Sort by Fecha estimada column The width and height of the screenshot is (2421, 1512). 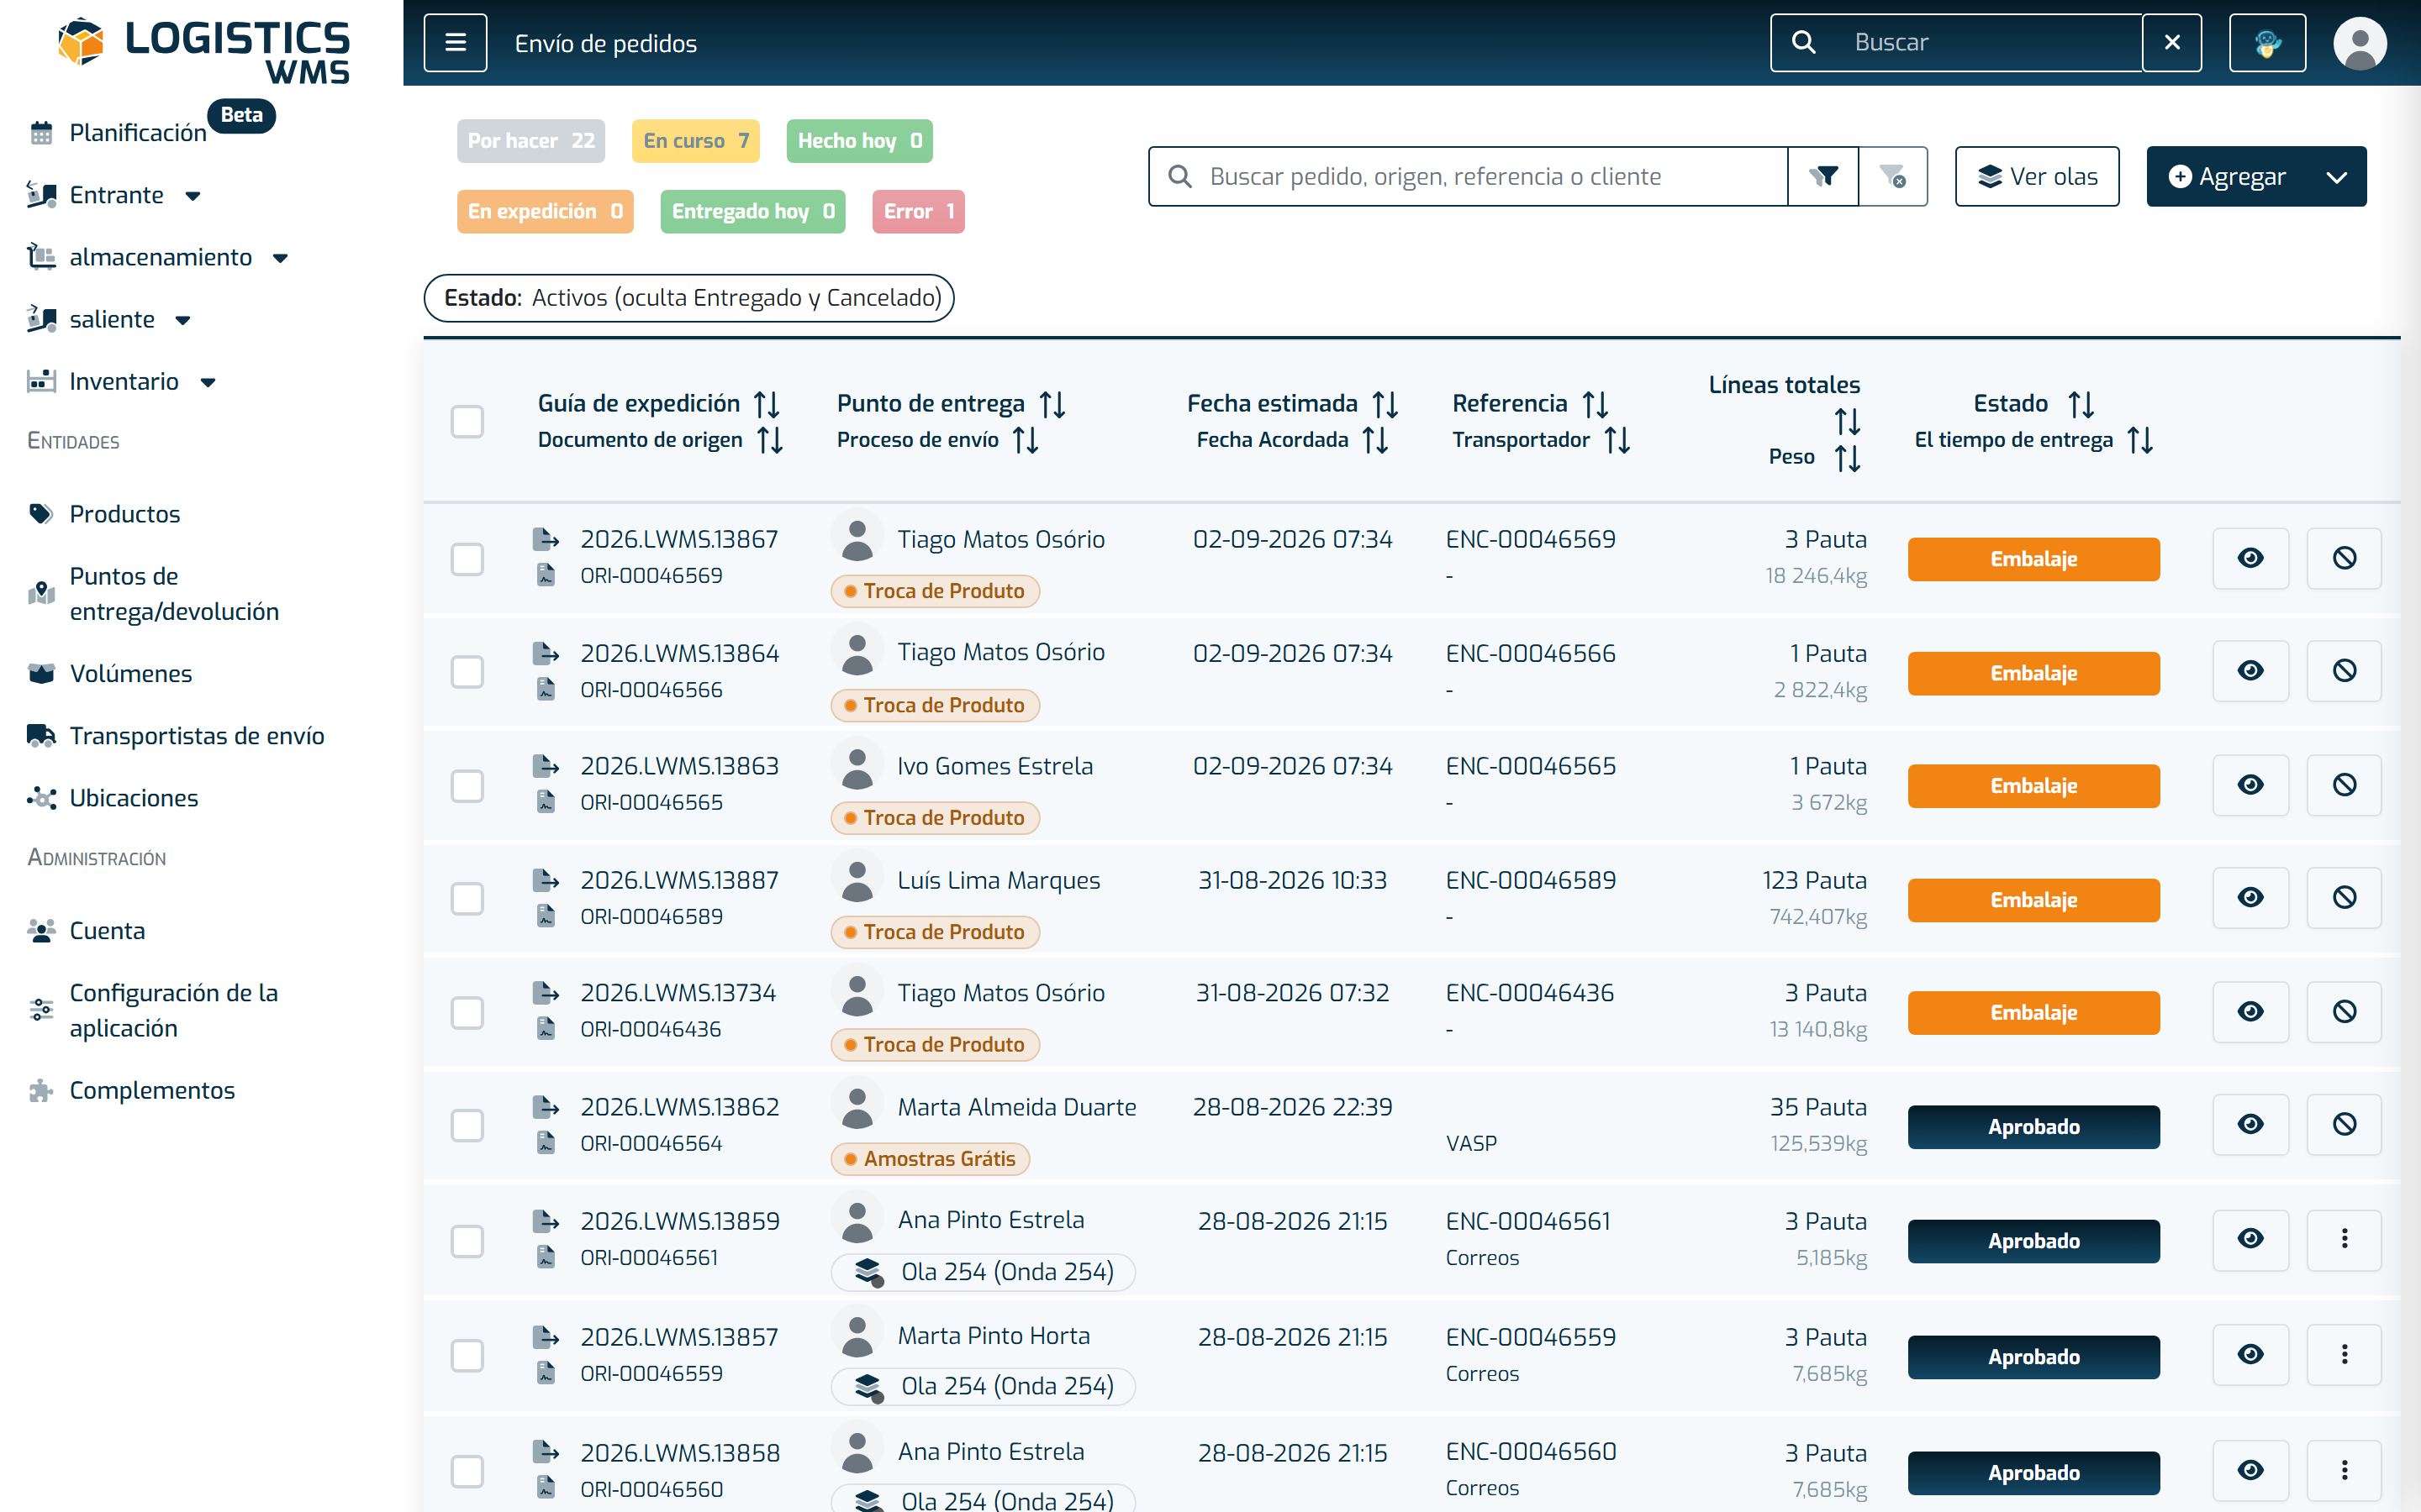1385,404
